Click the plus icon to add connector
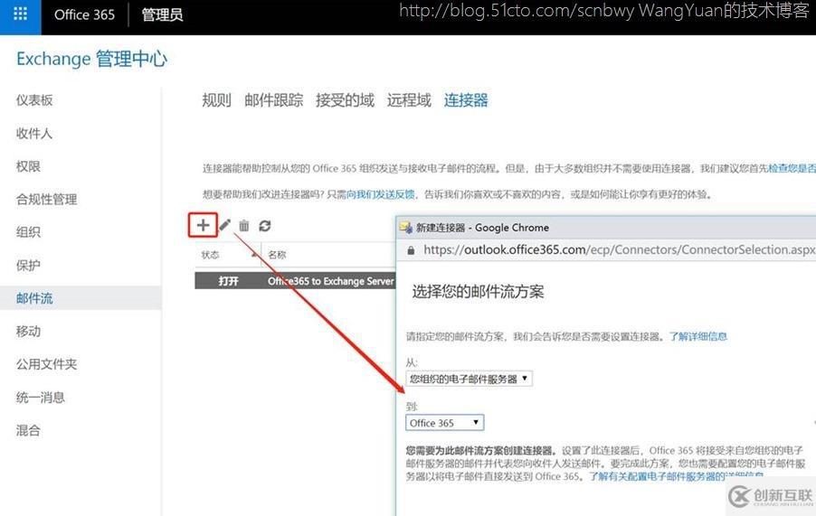 [203, 225]
